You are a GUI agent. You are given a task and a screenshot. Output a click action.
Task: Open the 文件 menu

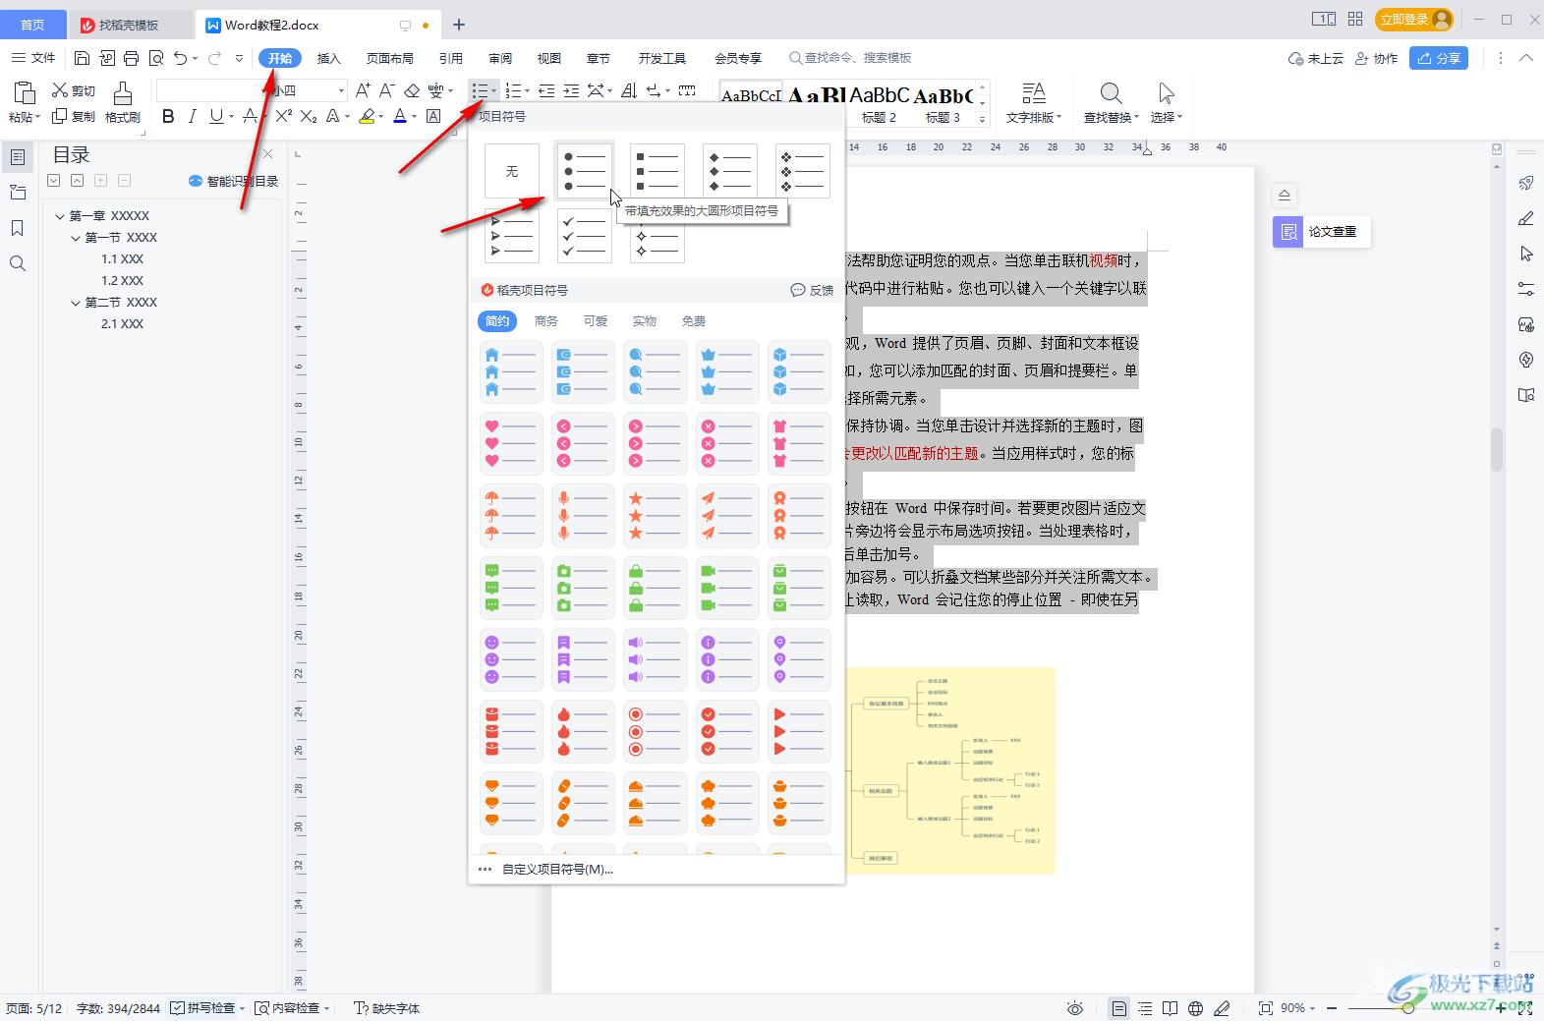[x=33, y=58]
